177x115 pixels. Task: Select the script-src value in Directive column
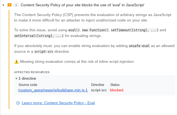pos(99,90)
